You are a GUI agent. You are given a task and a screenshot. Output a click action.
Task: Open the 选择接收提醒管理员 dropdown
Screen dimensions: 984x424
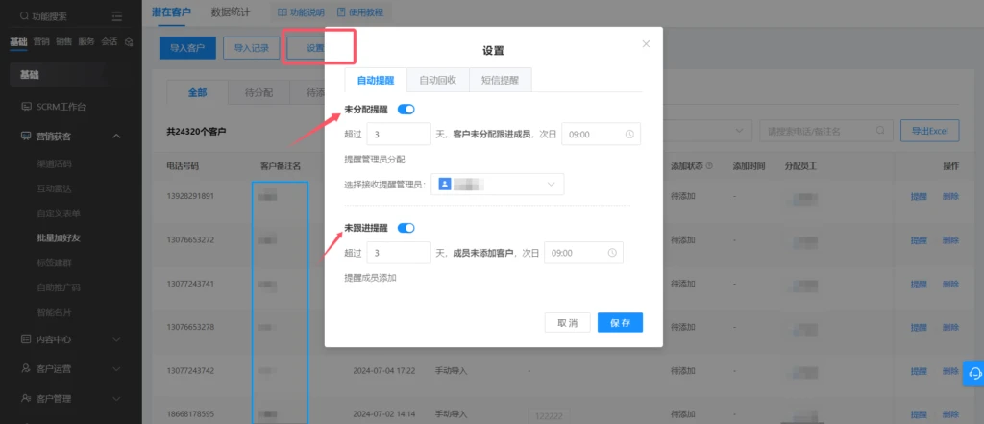coord(497,184)
